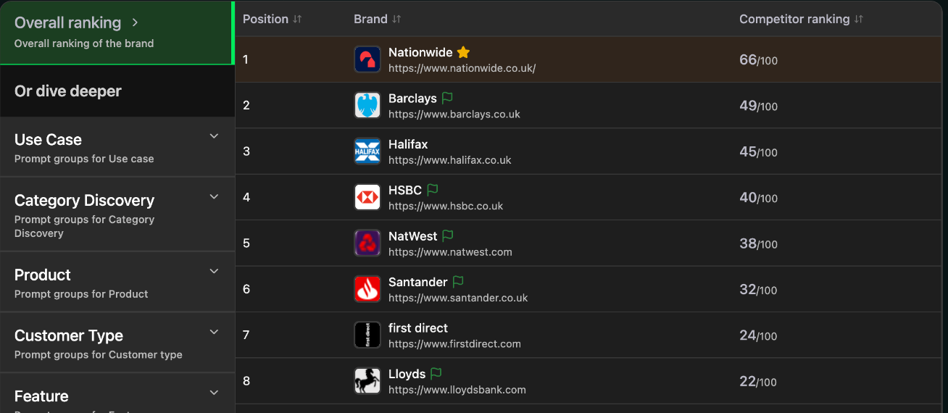The height and width of the screenshot is (413, 948).
Task: Click Lloyds' 22/100 score
Action: (x=758, y=382)
